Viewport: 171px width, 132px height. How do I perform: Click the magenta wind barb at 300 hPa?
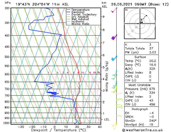click(114, 10)
